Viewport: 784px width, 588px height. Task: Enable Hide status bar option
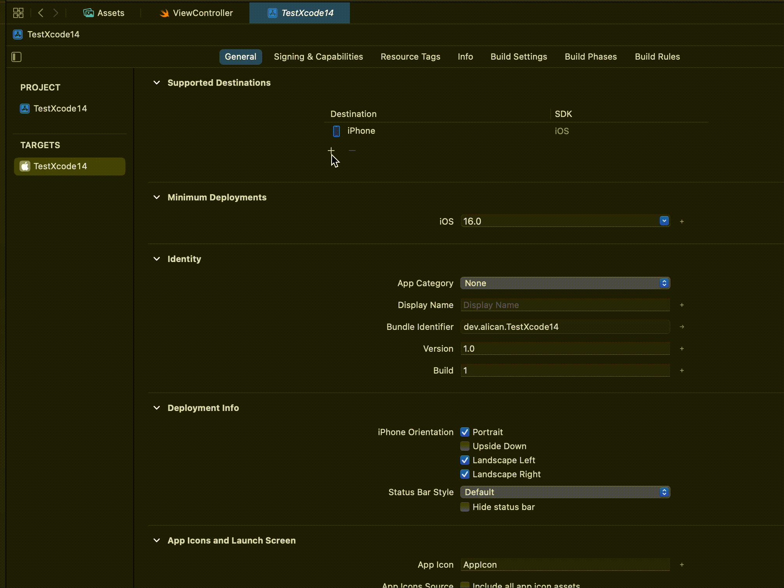point(465,507)
